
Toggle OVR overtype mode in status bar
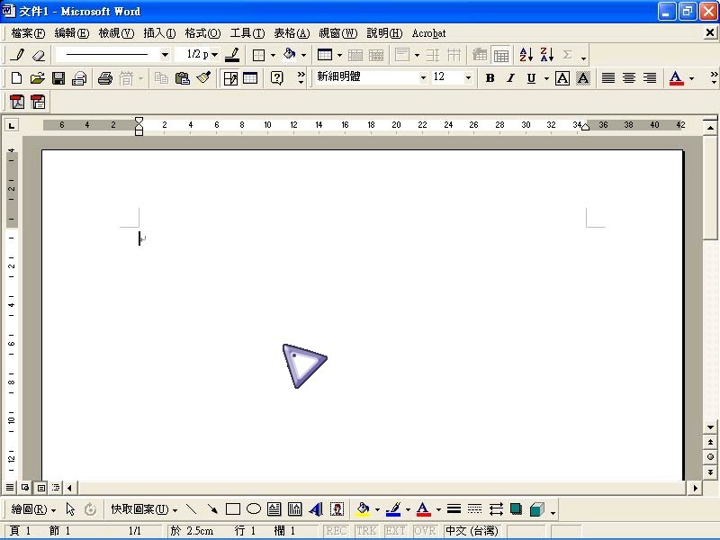tap(425, 531)
